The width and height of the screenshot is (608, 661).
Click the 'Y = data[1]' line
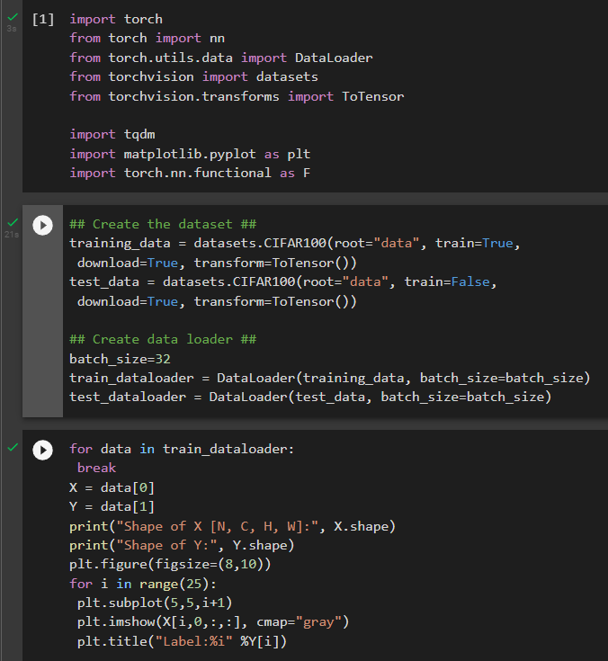coord(112,506)
